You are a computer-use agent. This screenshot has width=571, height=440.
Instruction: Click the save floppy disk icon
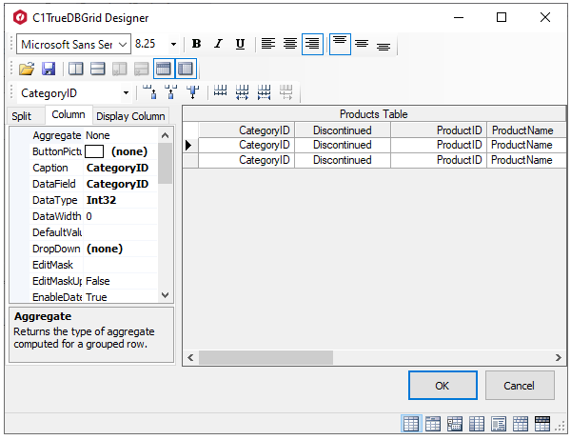tap(48, 69)
